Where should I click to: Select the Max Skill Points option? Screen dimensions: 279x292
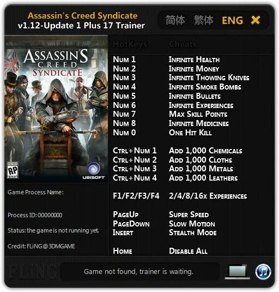pos(198,114)
